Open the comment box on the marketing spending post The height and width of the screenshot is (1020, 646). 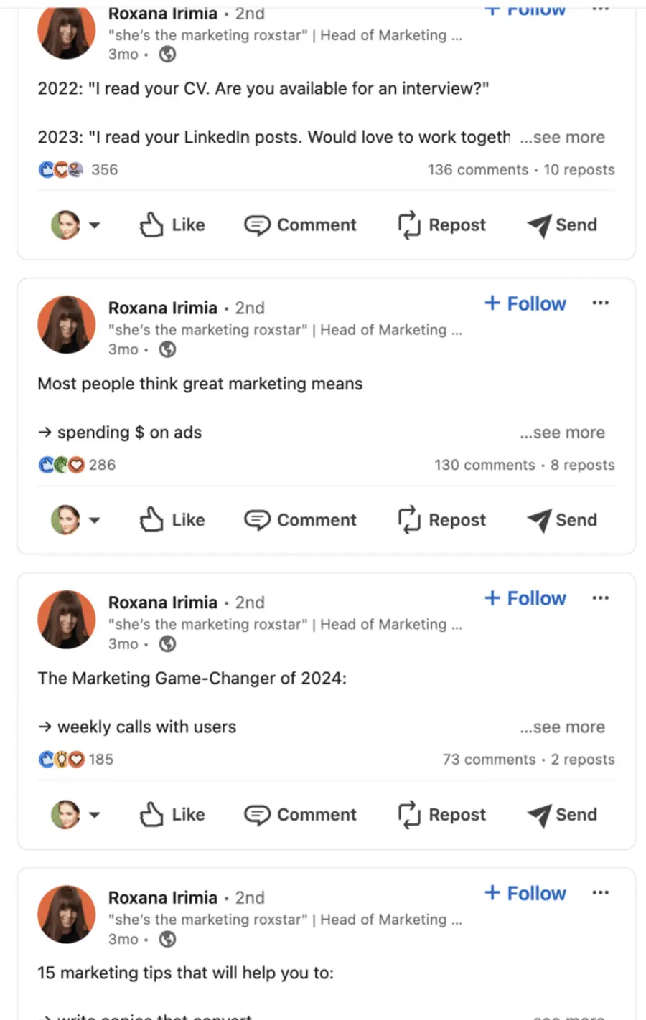(301, 520)
